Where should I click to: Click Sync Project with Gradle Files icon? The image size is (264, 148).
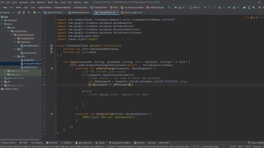point(244,7)
